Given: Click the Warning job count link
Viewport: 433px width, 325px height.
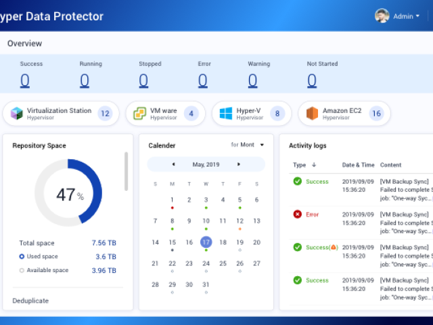Looking at the screenshot, I should click(x=252, y=81).
